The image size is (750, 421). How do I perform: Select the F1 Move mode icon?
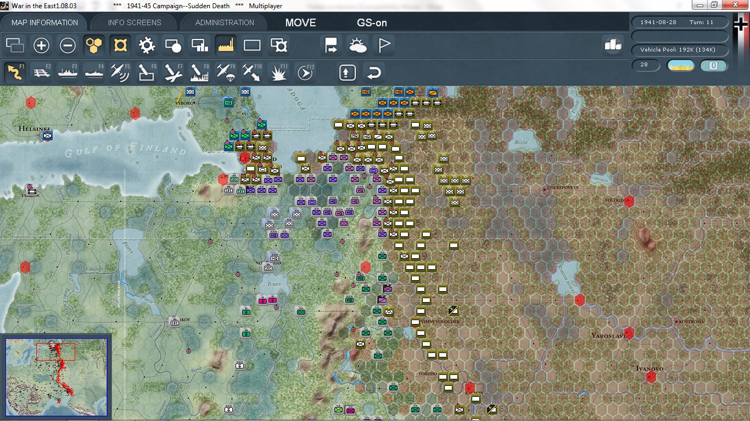[15, 72]
